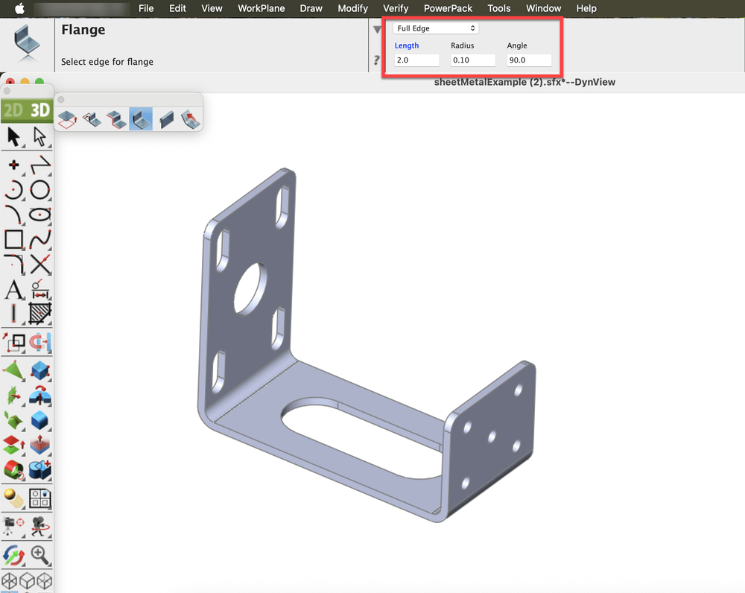This screenshot has height=593, width=745.
Task: Select the Flange tool in sheet metal palette
Action: (x=141, y=118)
